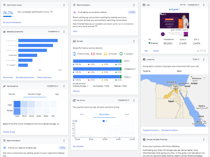This screenshot has width=210, height=157.
Task: Click the +12.5% score uplift badge
Action: point(132,12)
